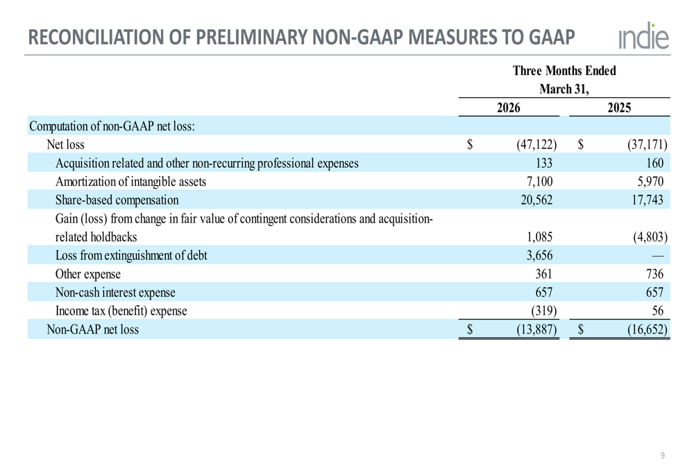Click dollar sign in 2025 net loss row

[x=581, y=145]
